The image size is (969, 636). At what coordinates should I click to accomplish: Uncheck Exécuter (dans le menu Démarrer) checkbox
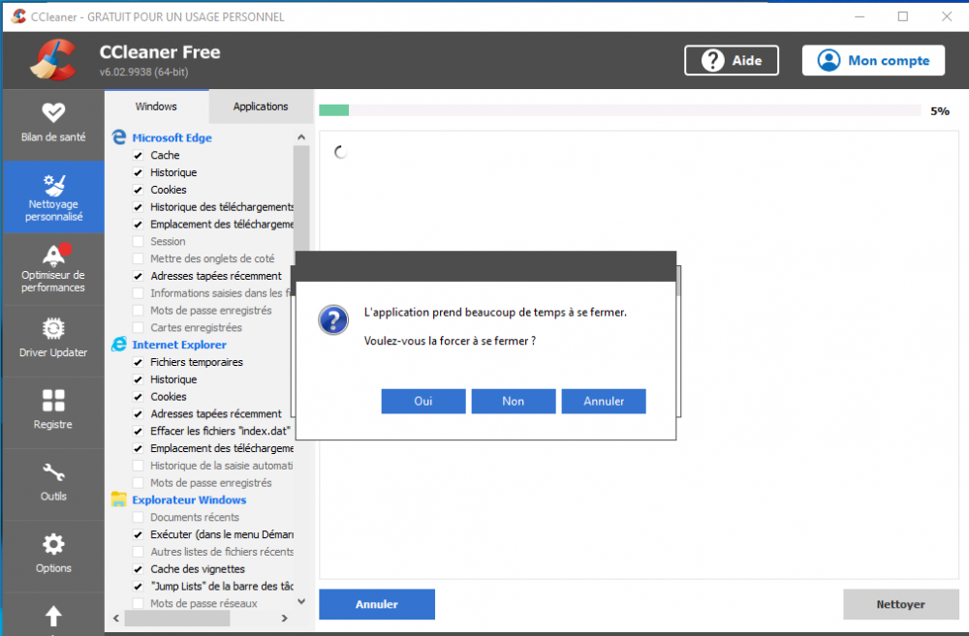tap(138, 534)
